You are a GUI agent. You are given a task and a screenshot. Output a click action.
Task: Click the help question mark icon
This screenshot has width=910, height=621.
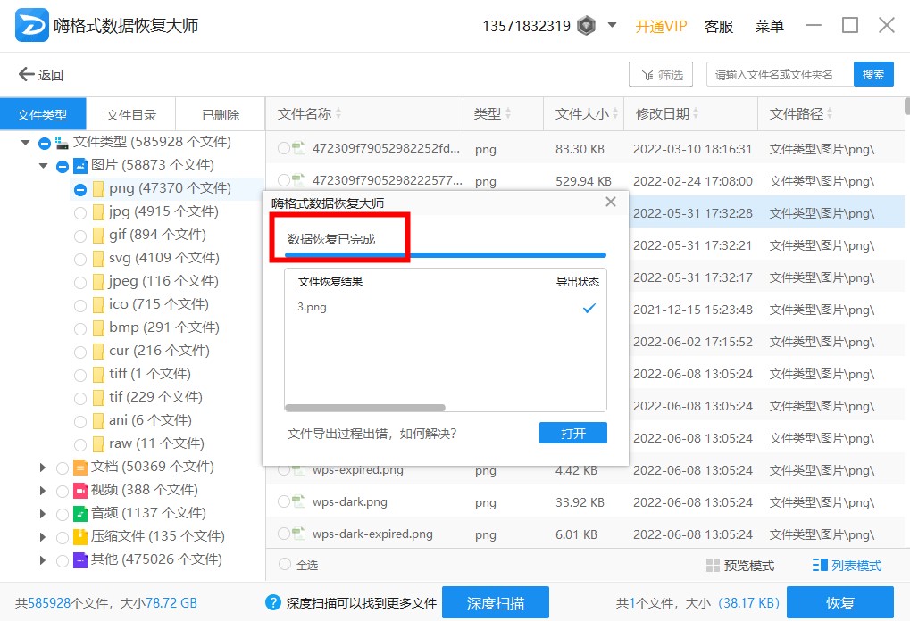[272, 602]
